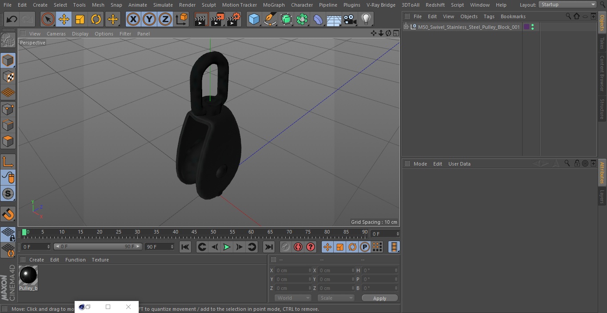Switch to Texture mode
Viewport: 607px width, 313px height.
(8, 76)
